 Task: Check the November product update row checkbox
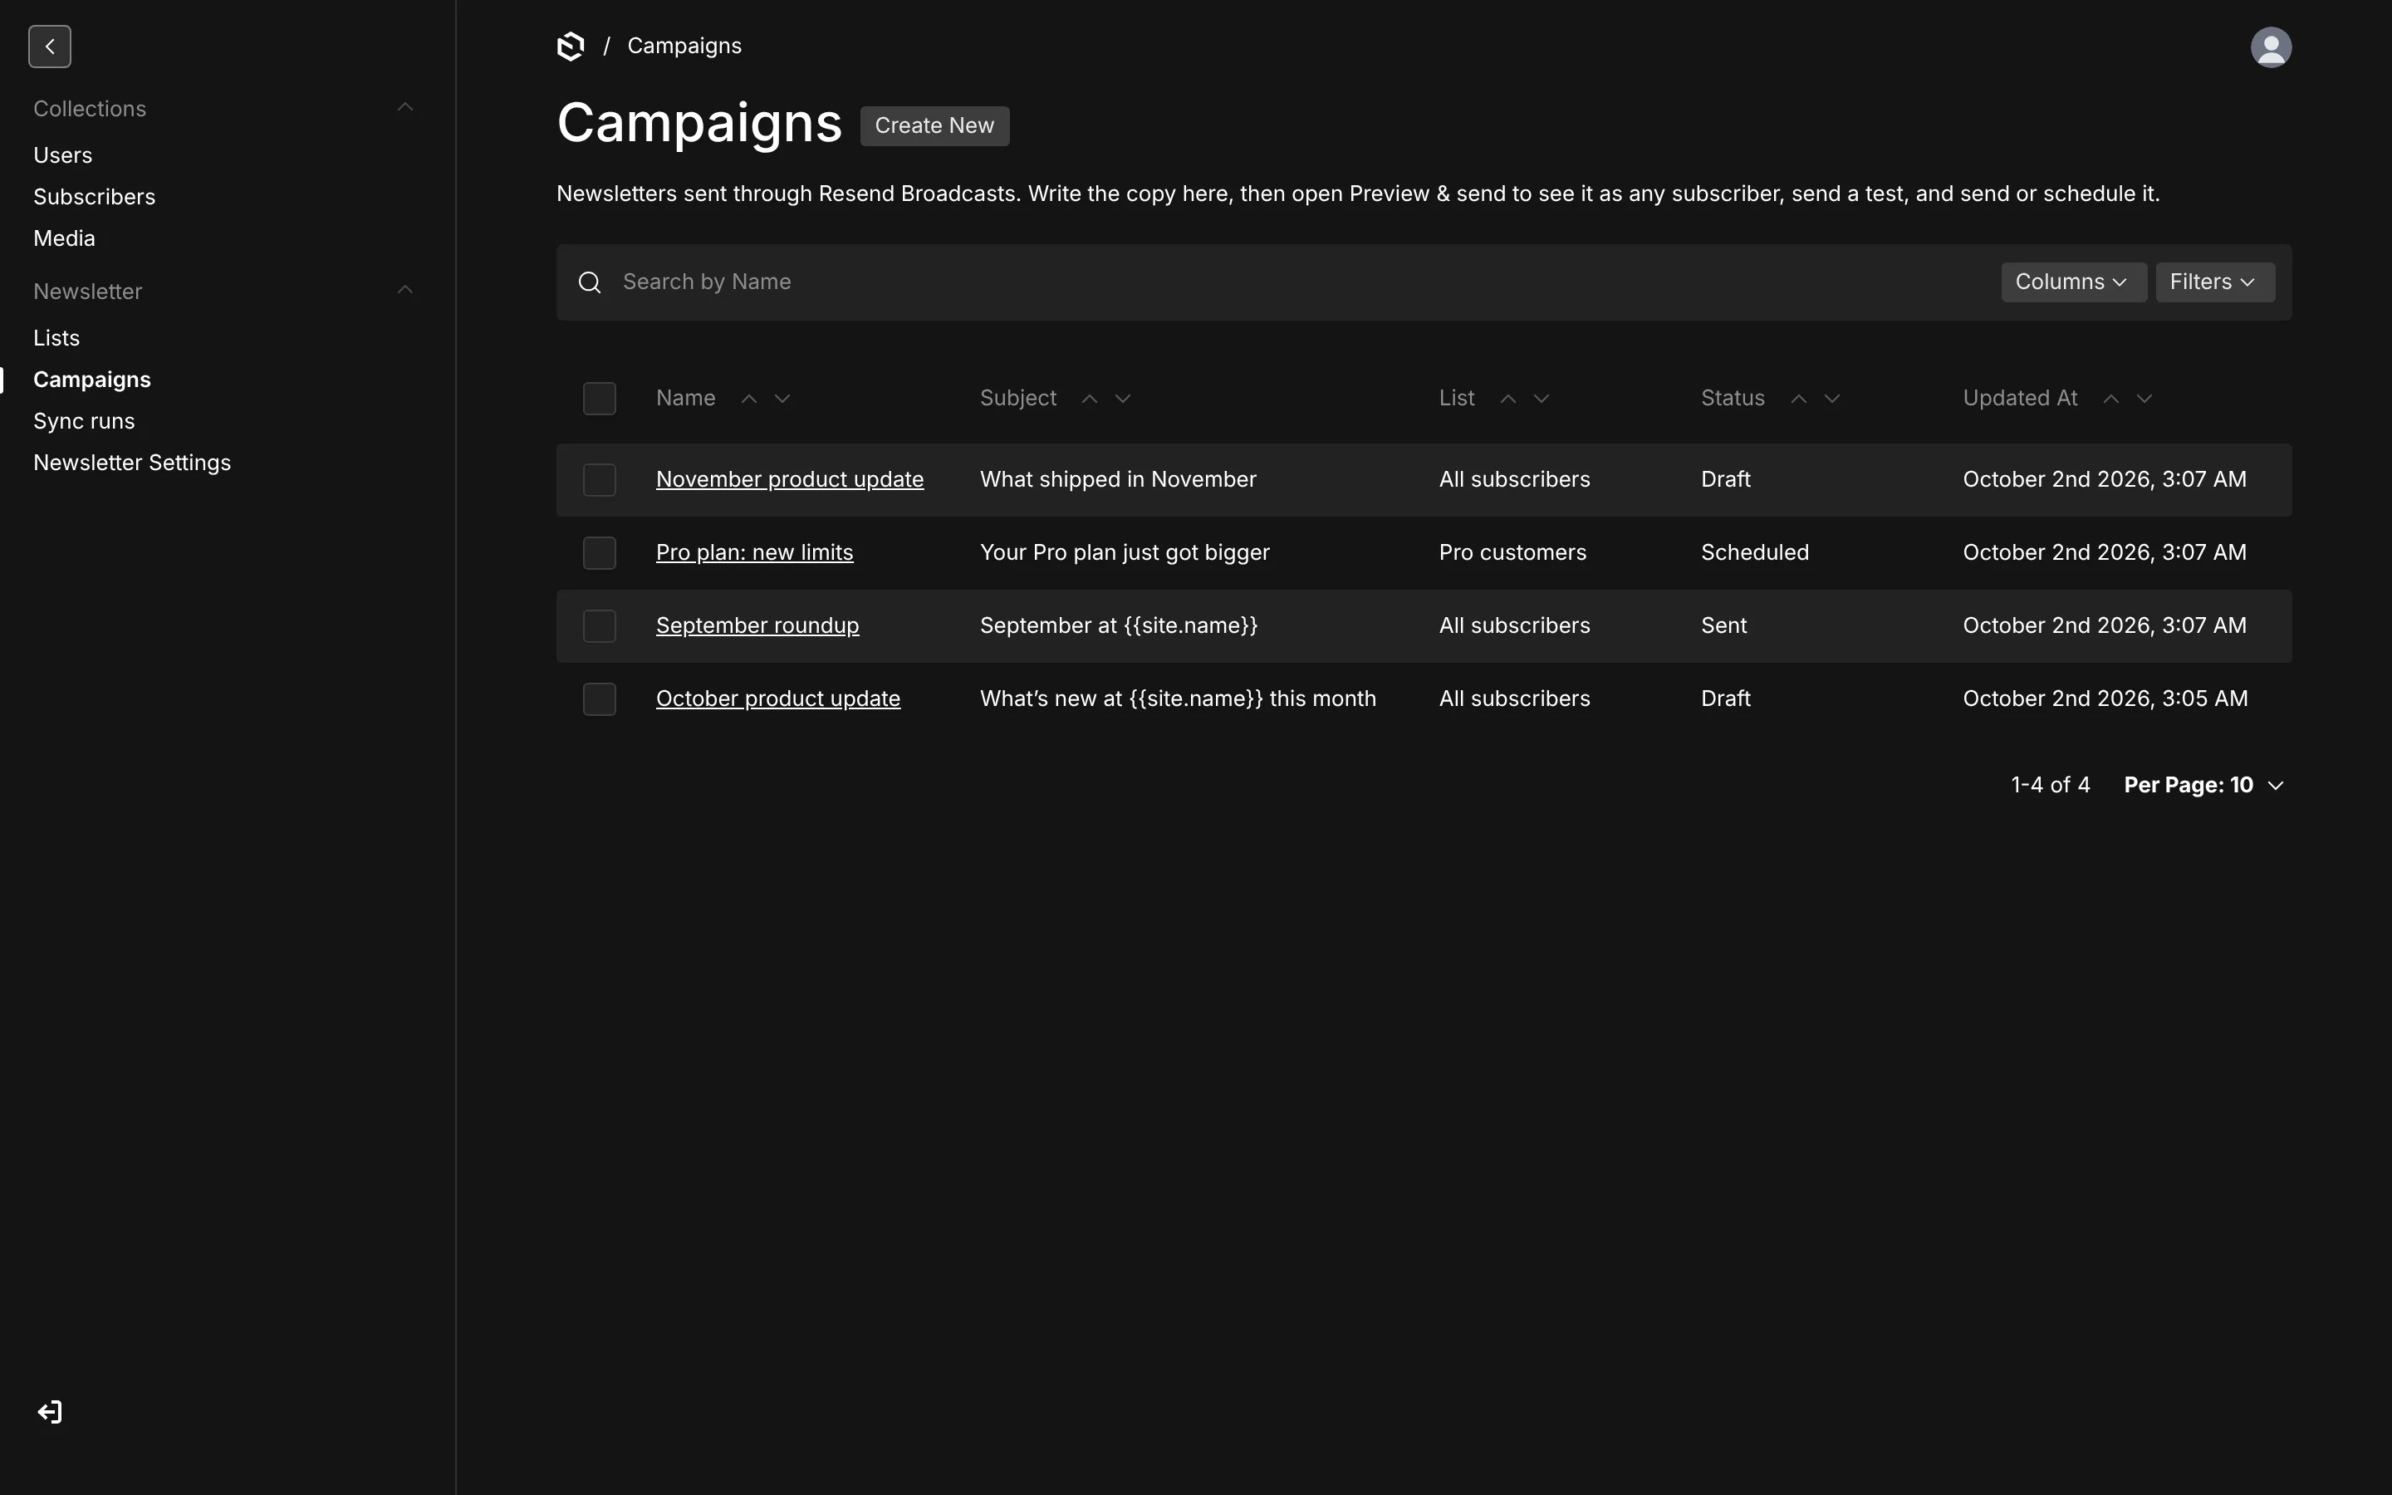tap(600, 479)
